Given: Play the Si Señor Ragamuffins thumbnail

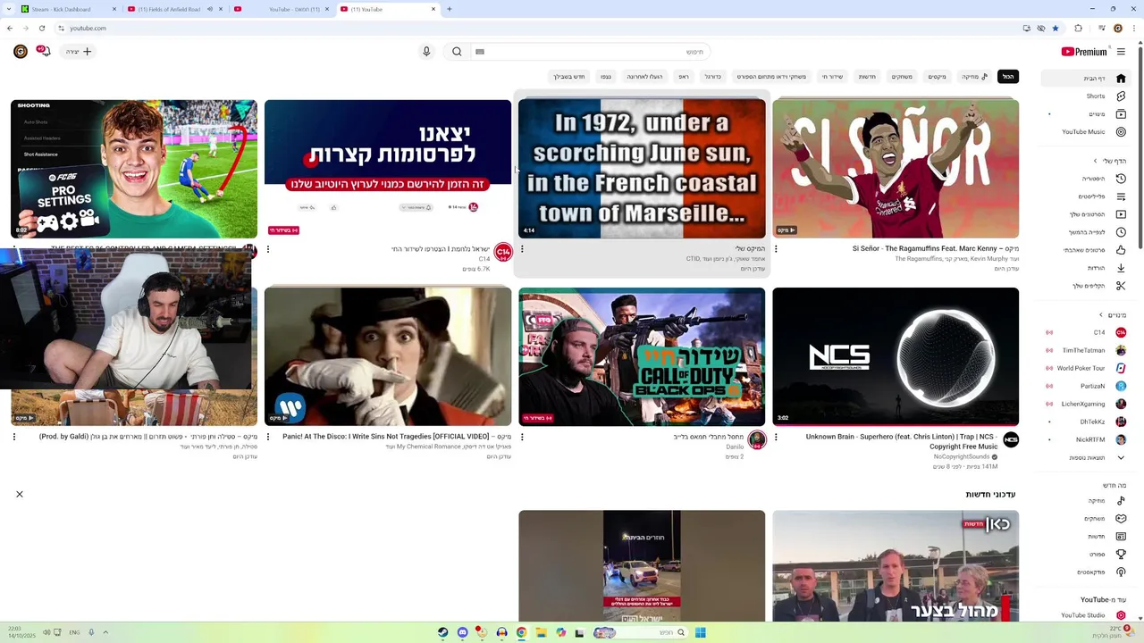Looking at the screenshot, I should (x=896, y=169).
